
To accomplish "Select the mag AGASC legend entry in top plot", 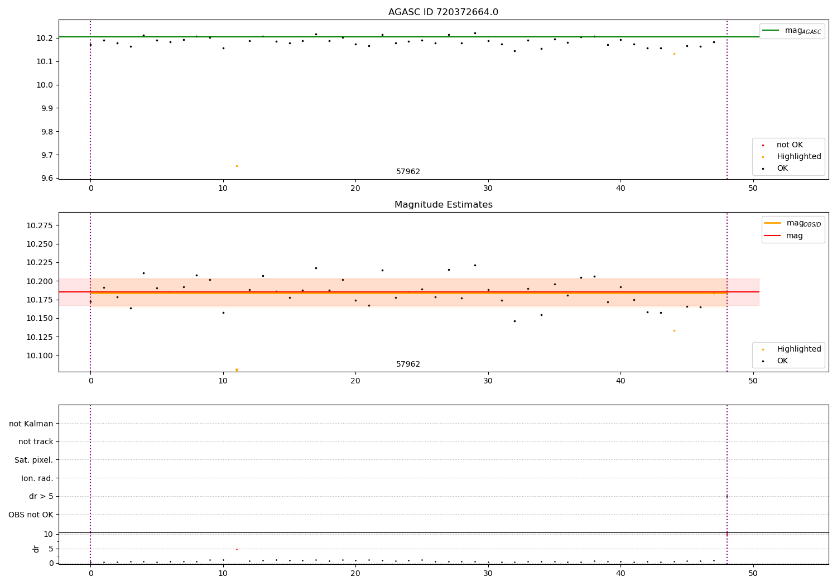I will [792, 31].
